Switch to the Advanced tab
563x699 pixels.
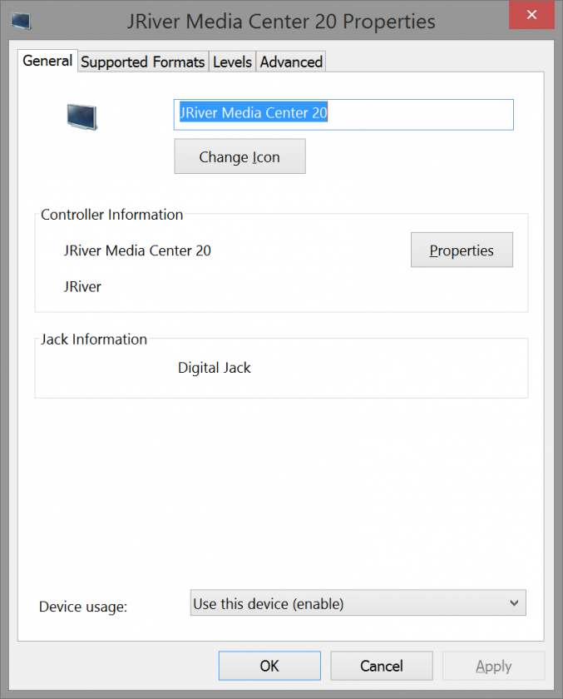(x=291, y=62)
